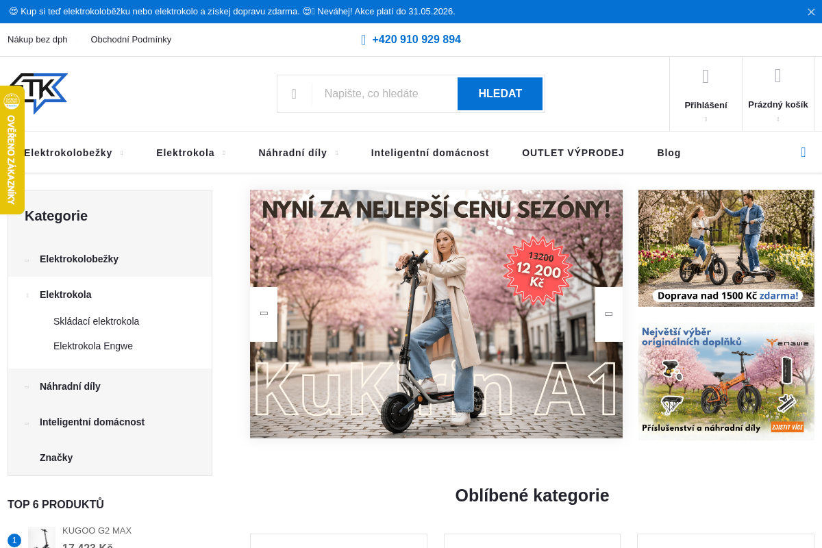The width and height of the screenshot is (822, 548).
Task: Open Nákup bez dph link
Action: 38,40
